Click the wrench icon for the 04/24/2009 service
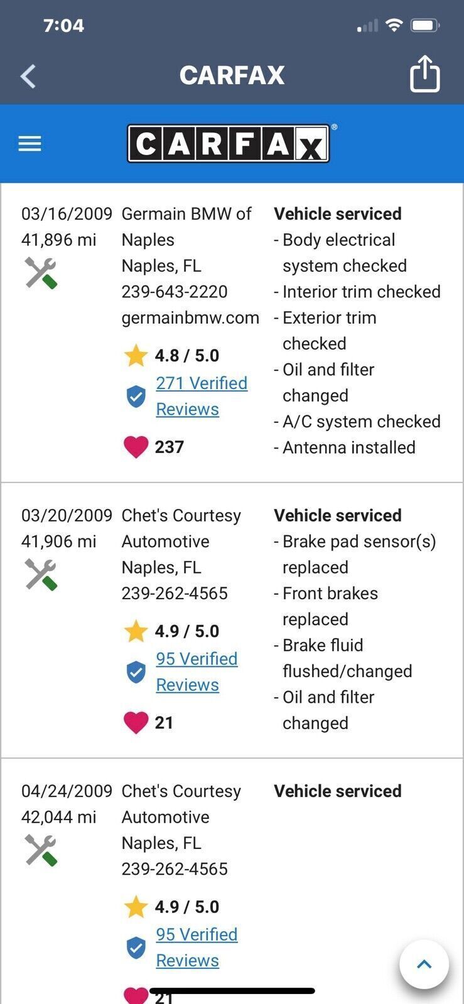The height and width of the screenshot is (1004, 464). [41, 850]
